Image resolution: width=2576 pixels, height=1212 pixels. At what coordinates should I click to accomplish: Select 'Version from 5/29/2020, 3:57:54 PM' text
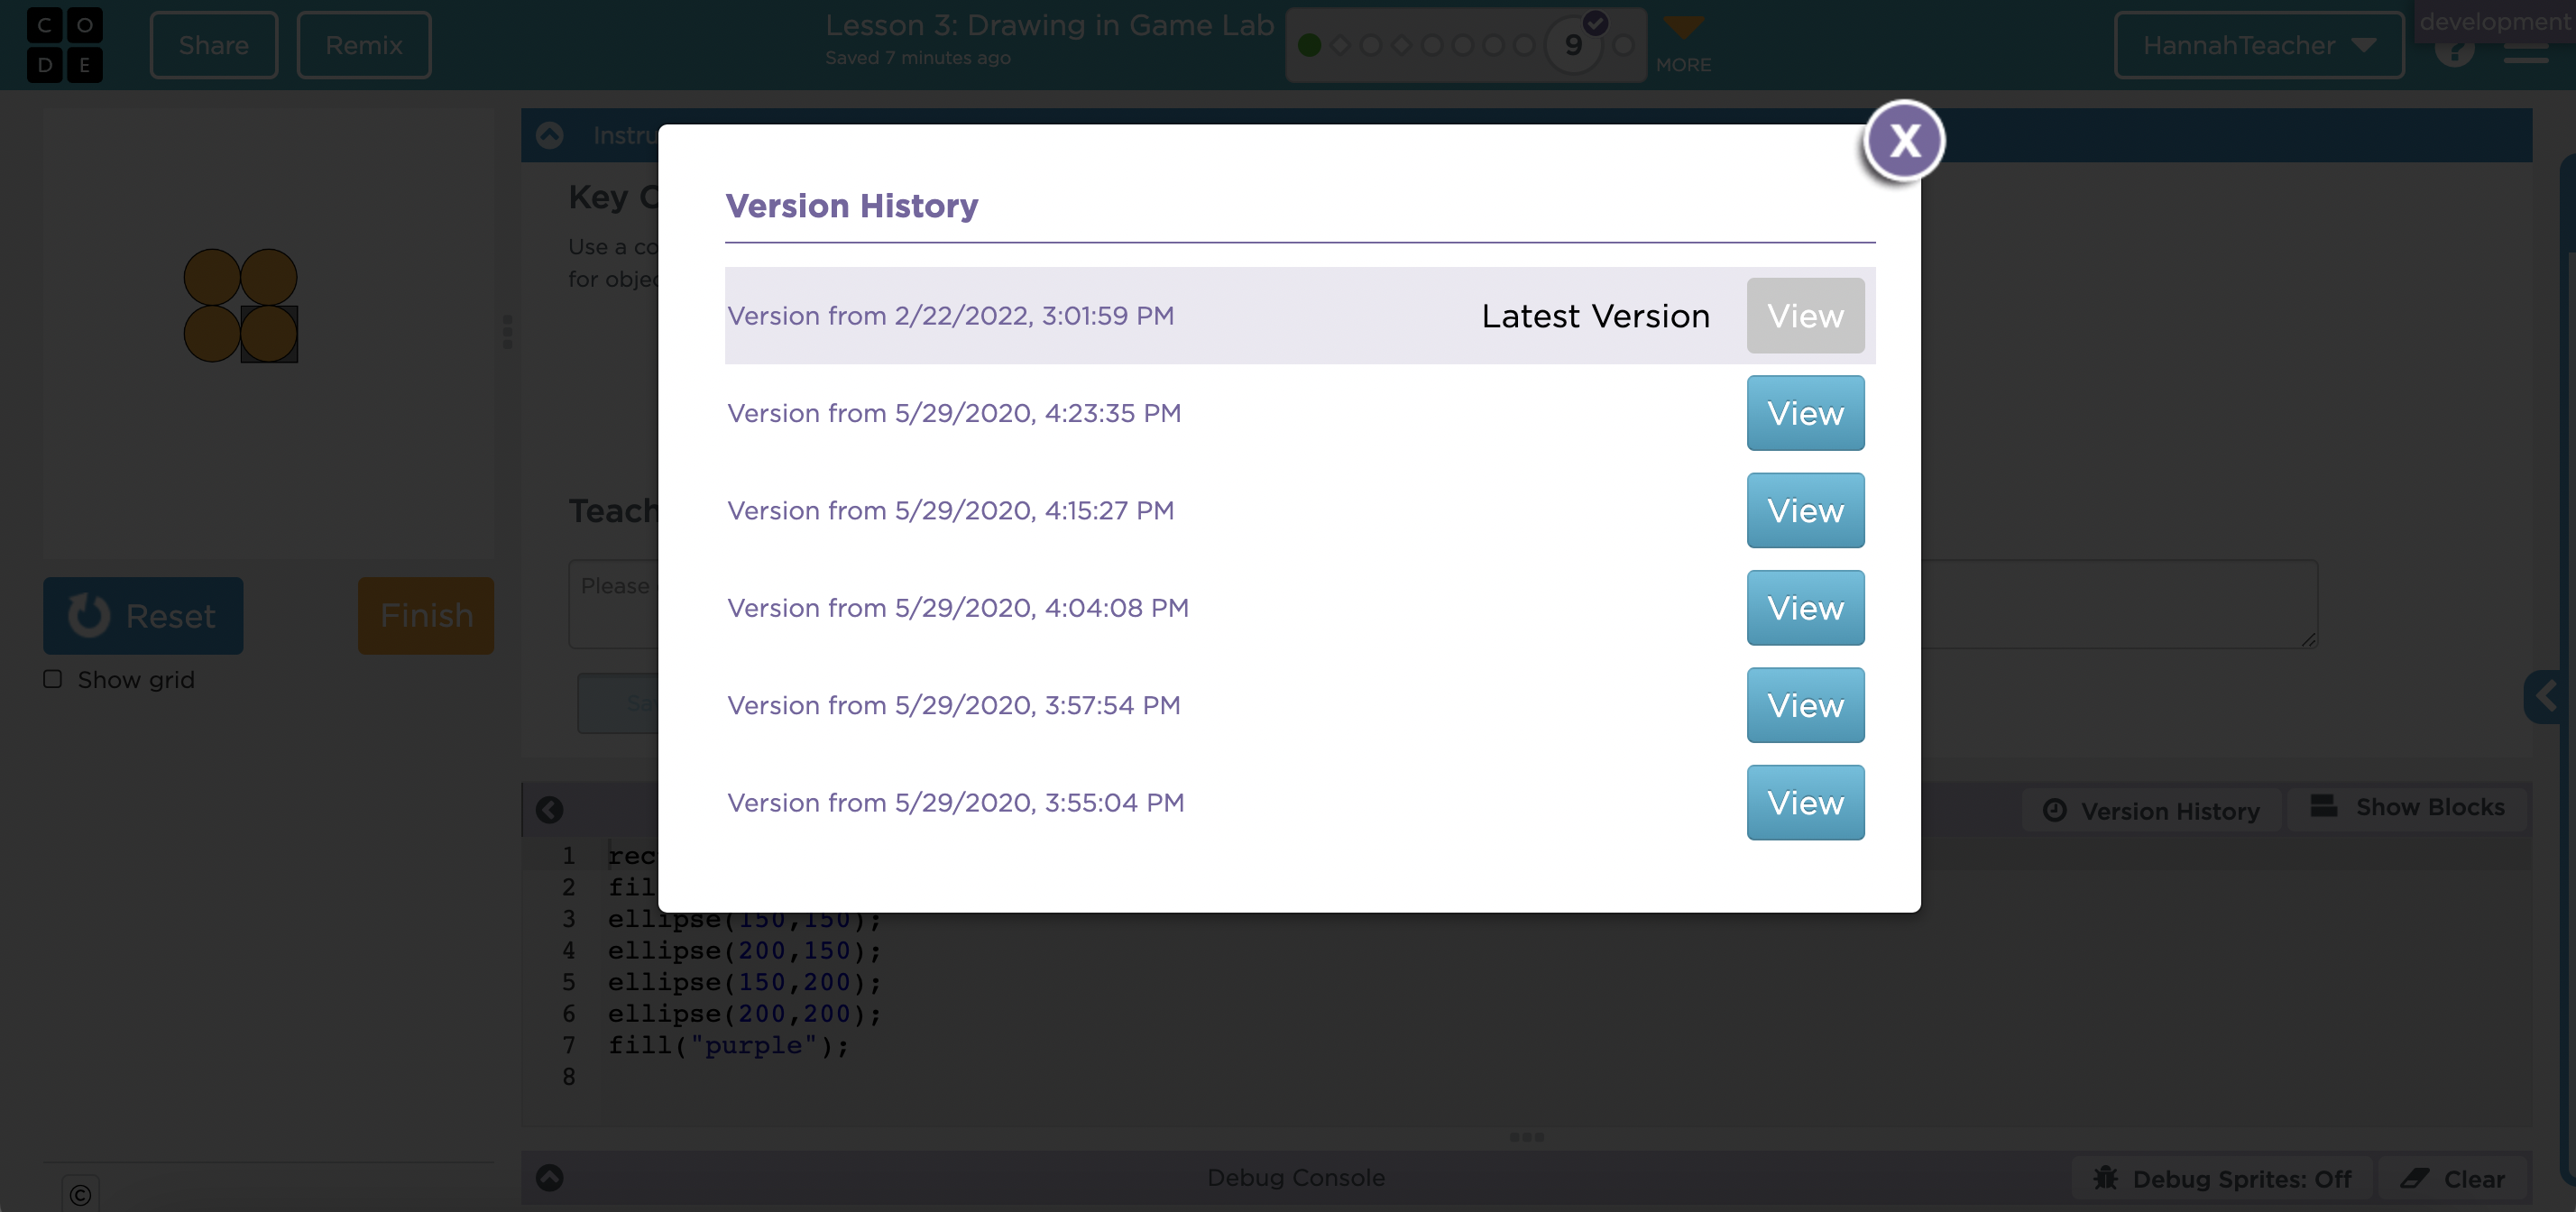(954, 705)
